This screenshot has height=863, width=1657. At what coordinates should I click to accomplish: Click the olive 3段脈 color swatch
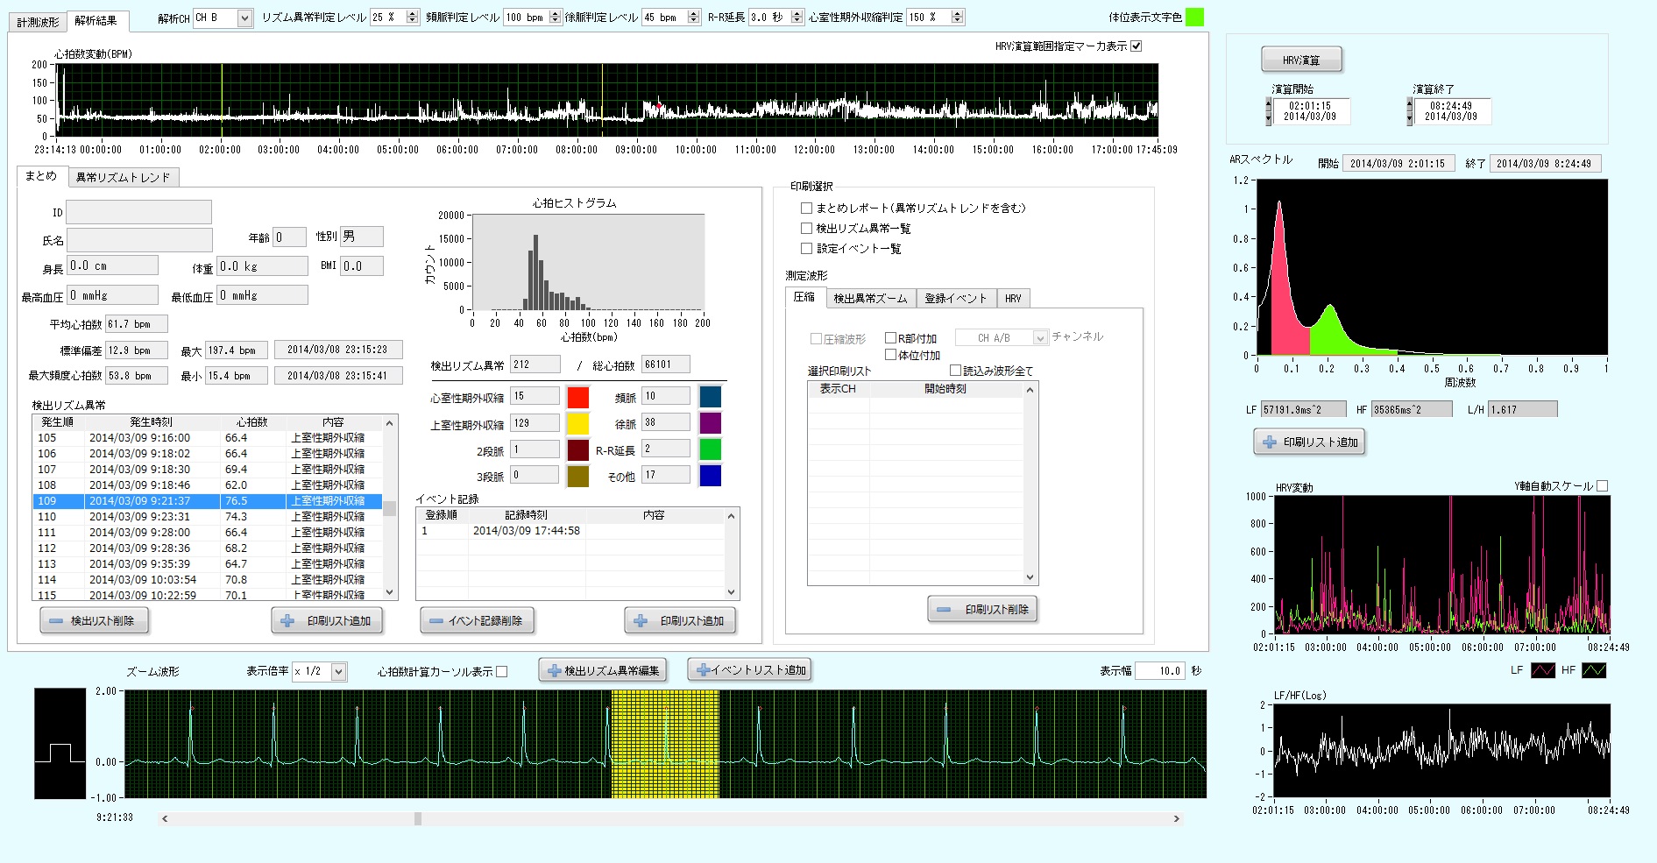[x=578, y=476]
